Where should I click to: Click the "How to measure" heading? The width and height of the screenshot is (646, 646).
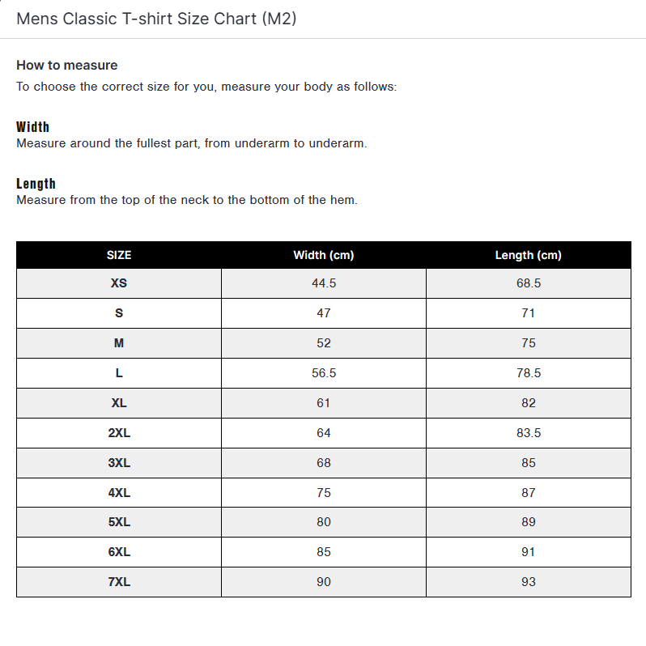tap(66, 65)
